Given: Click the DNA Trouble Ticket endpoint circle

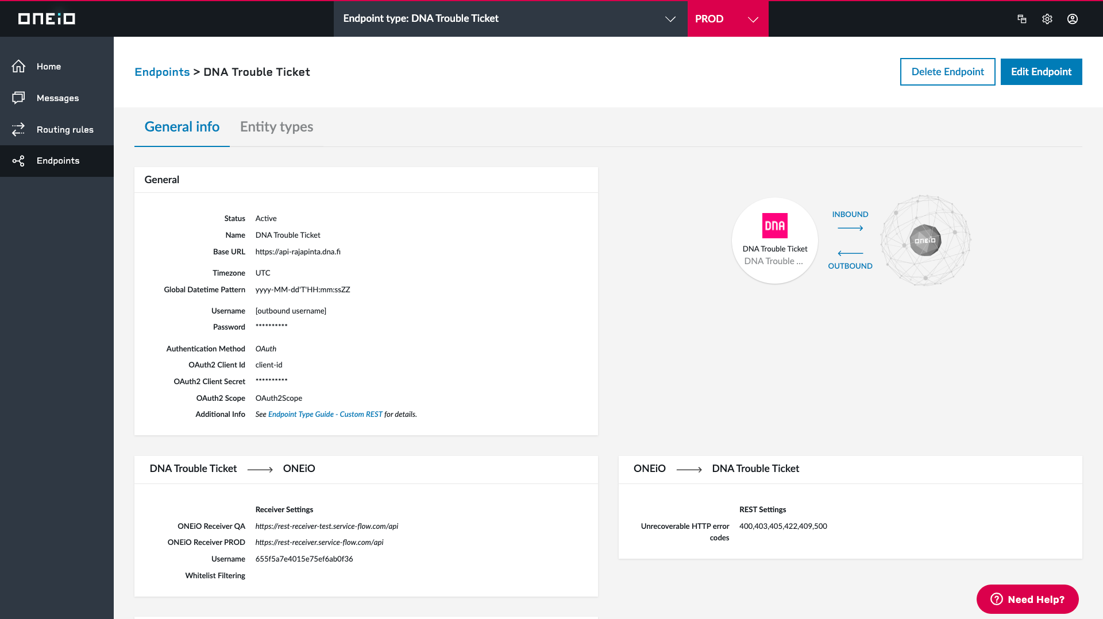Looking at the screenshot, I should [775, 241].
